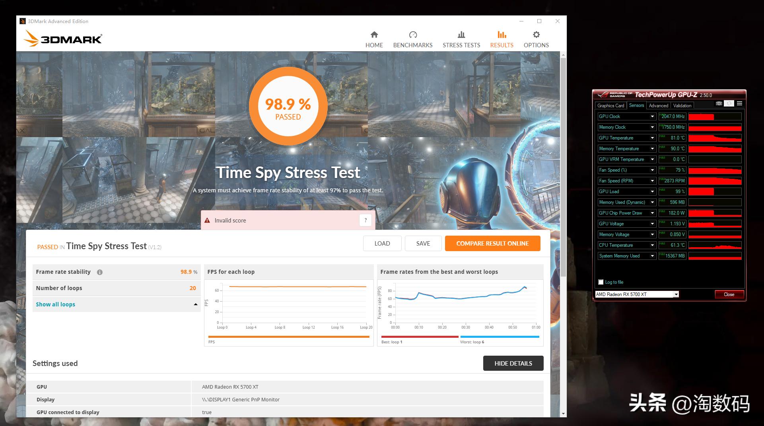Screen dimensions: 764x426
Task: Click the HIDE DETAILS button
Action: (x=513, y=363)
